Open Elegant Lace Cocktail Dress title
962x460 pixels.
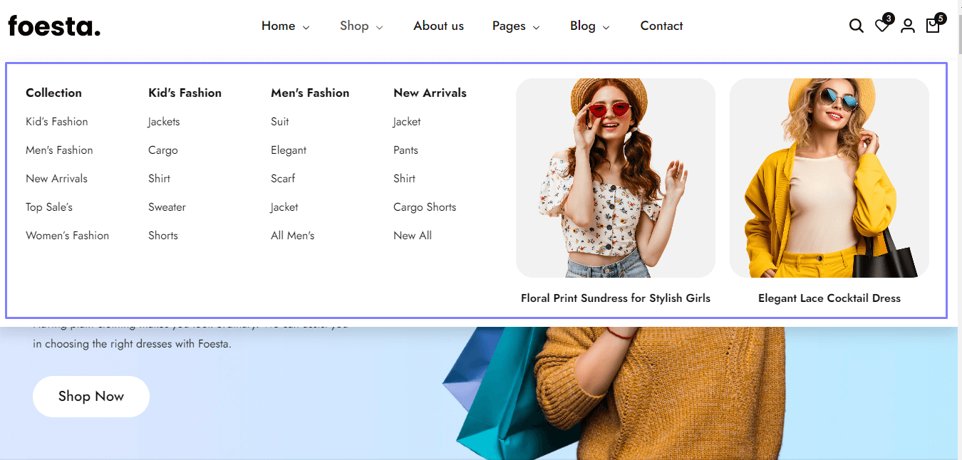[x=829, y=298]
